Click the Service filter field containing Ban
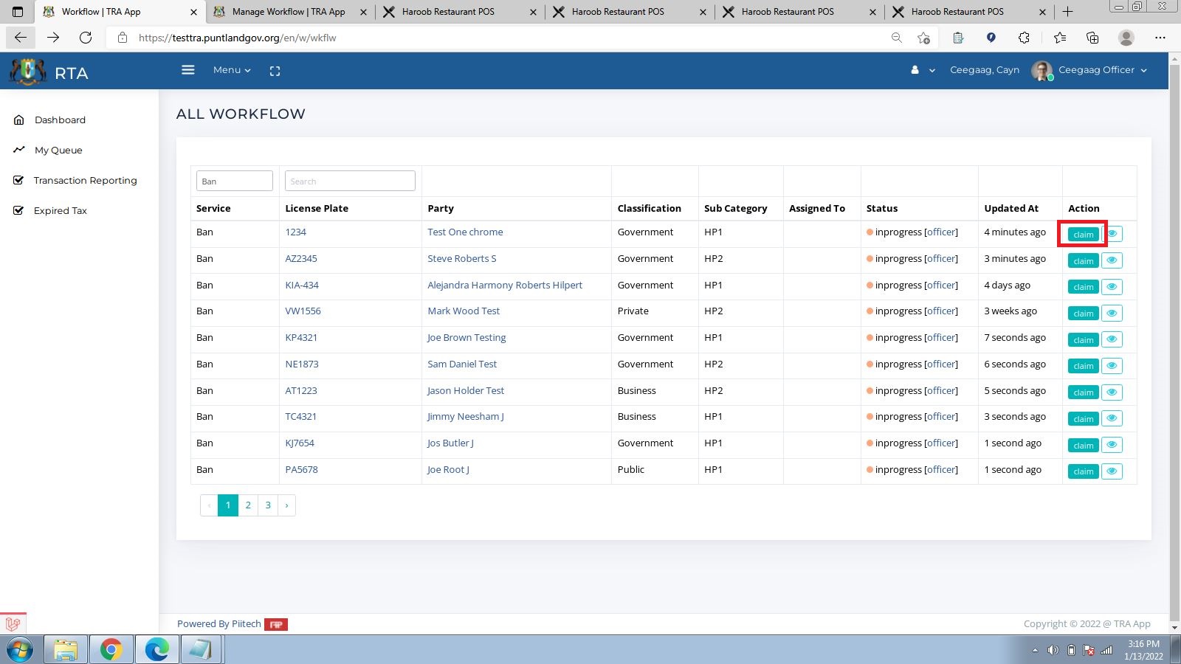Image resolution: width=1181 pixels, height=664 pixels. pos(235,181)
